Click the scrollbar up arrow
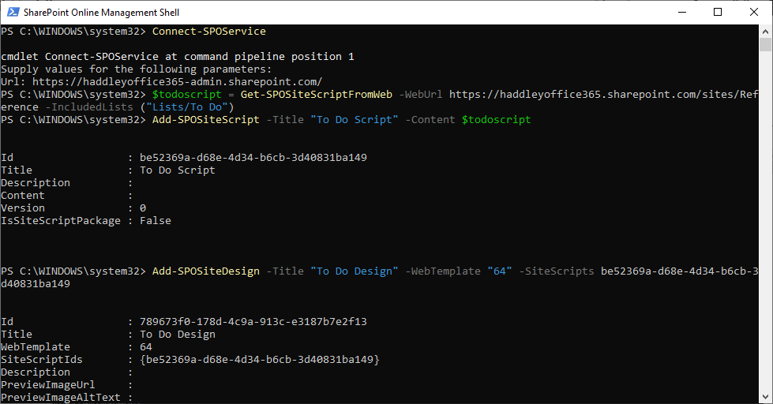773x404 pixels. (766, 31)
